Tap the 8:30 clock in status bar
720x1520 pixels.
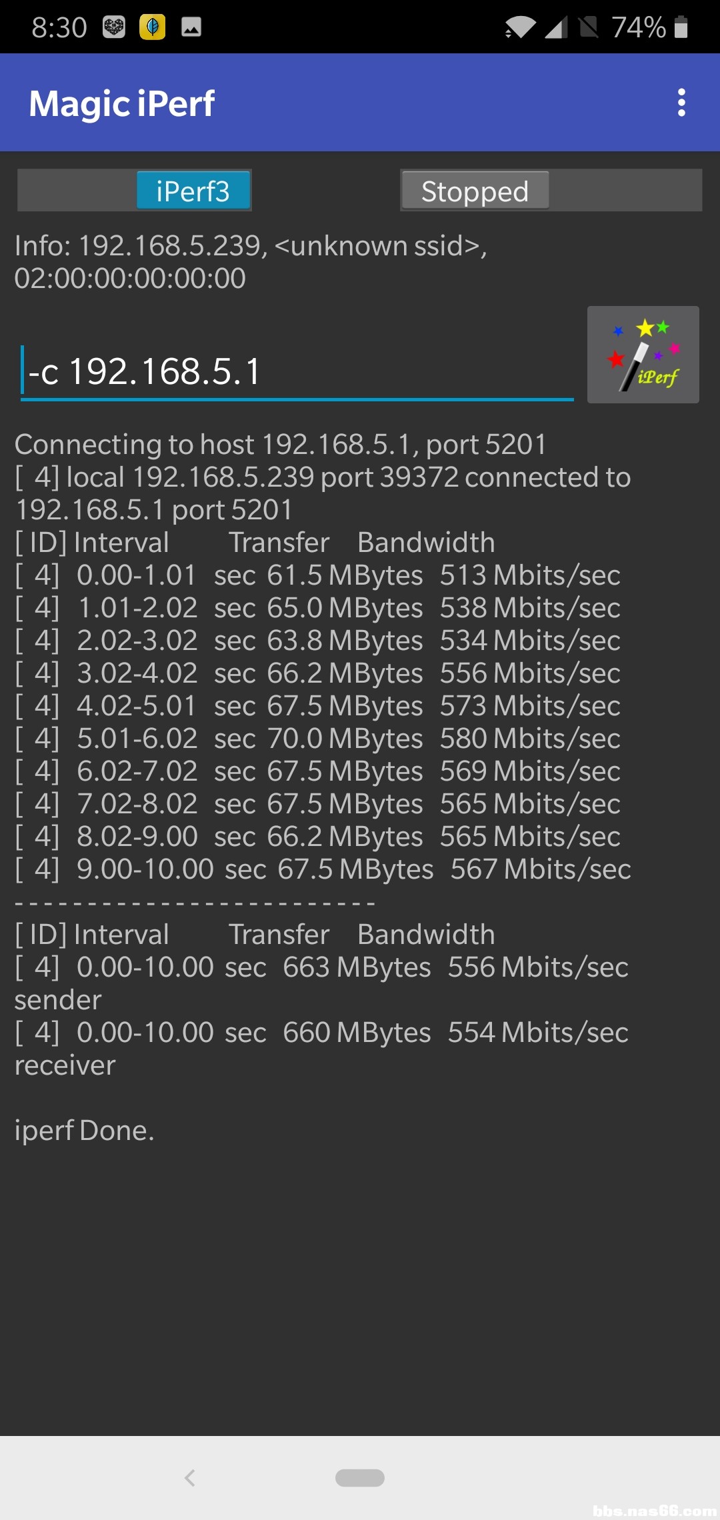[59, 27]
